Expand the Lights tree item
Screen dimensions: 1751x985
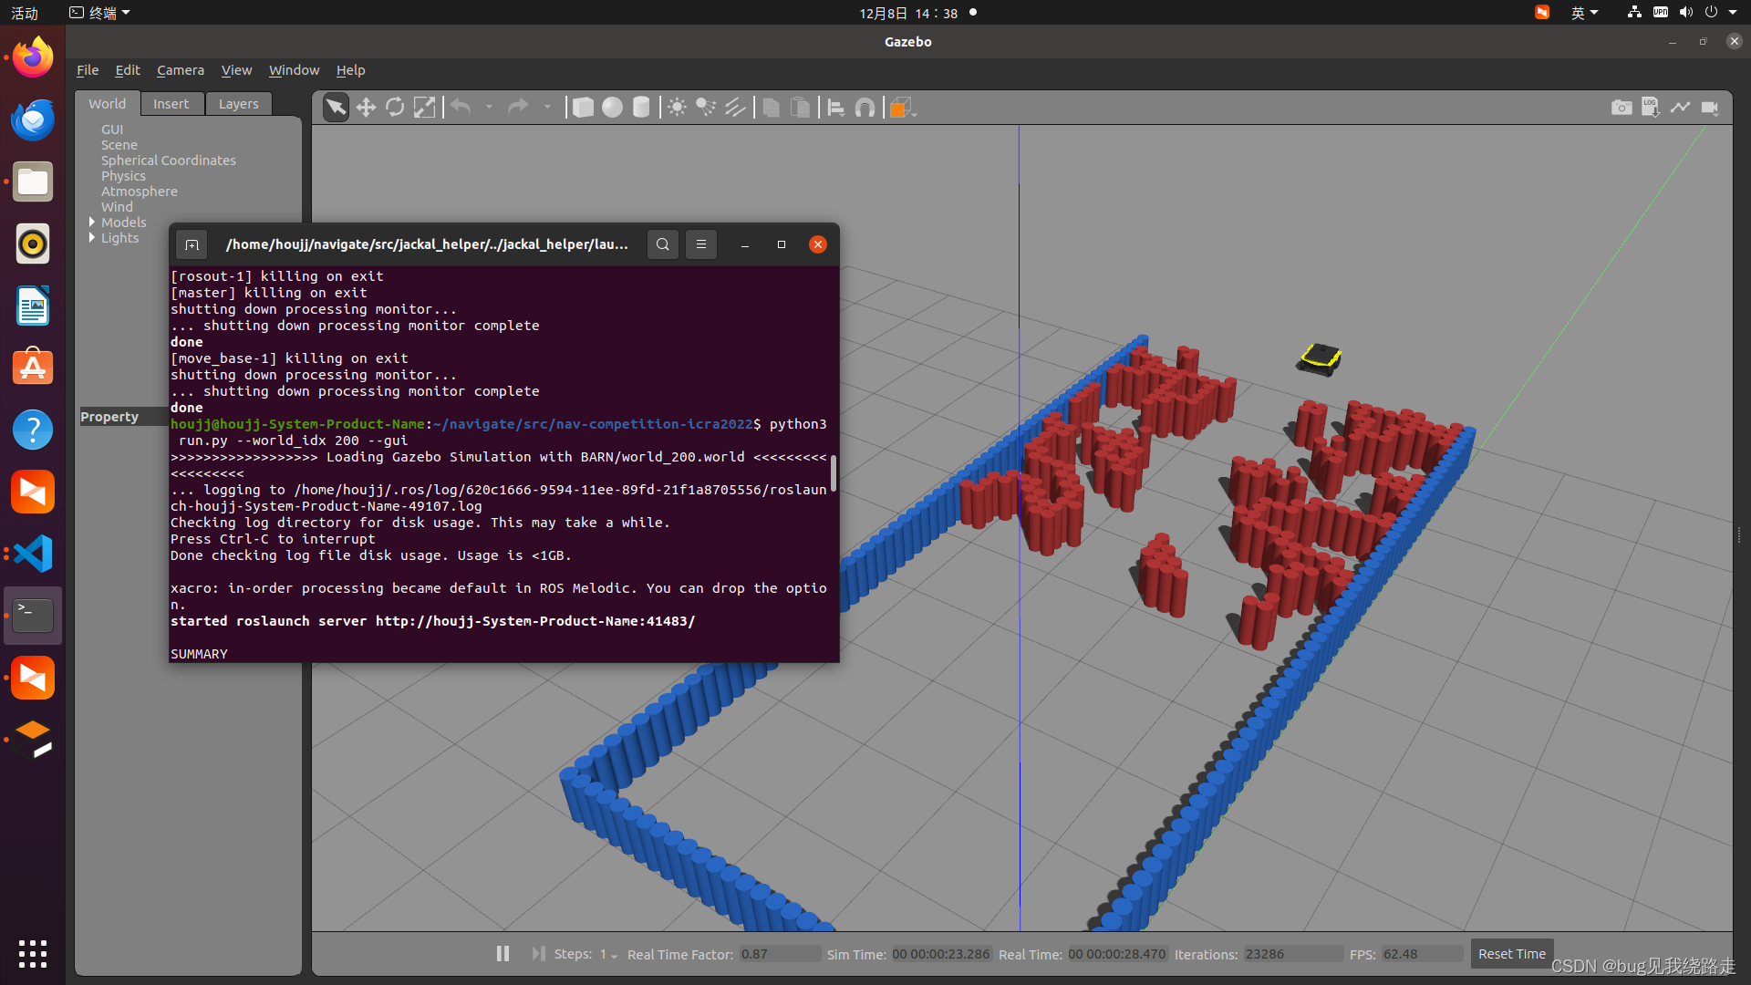pyautogui.click(x=92, y=237)
